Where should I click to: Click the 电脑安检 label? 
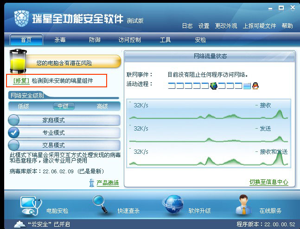57,211
